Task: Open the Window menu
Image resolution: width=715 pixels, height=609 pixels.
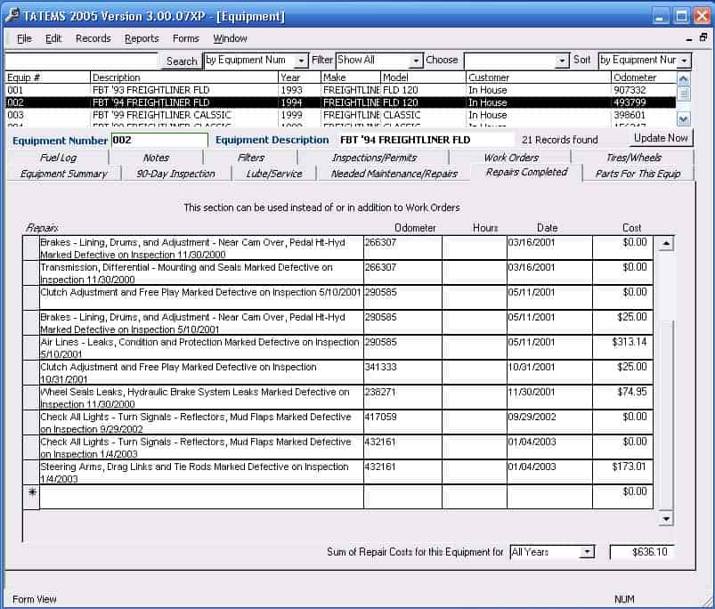Action: click(230, 38)
